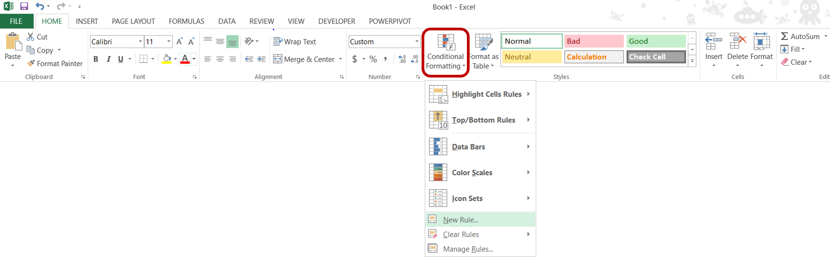Decrease indent in the Alignment group
The image size is (830, 257).
click(249, 59)
